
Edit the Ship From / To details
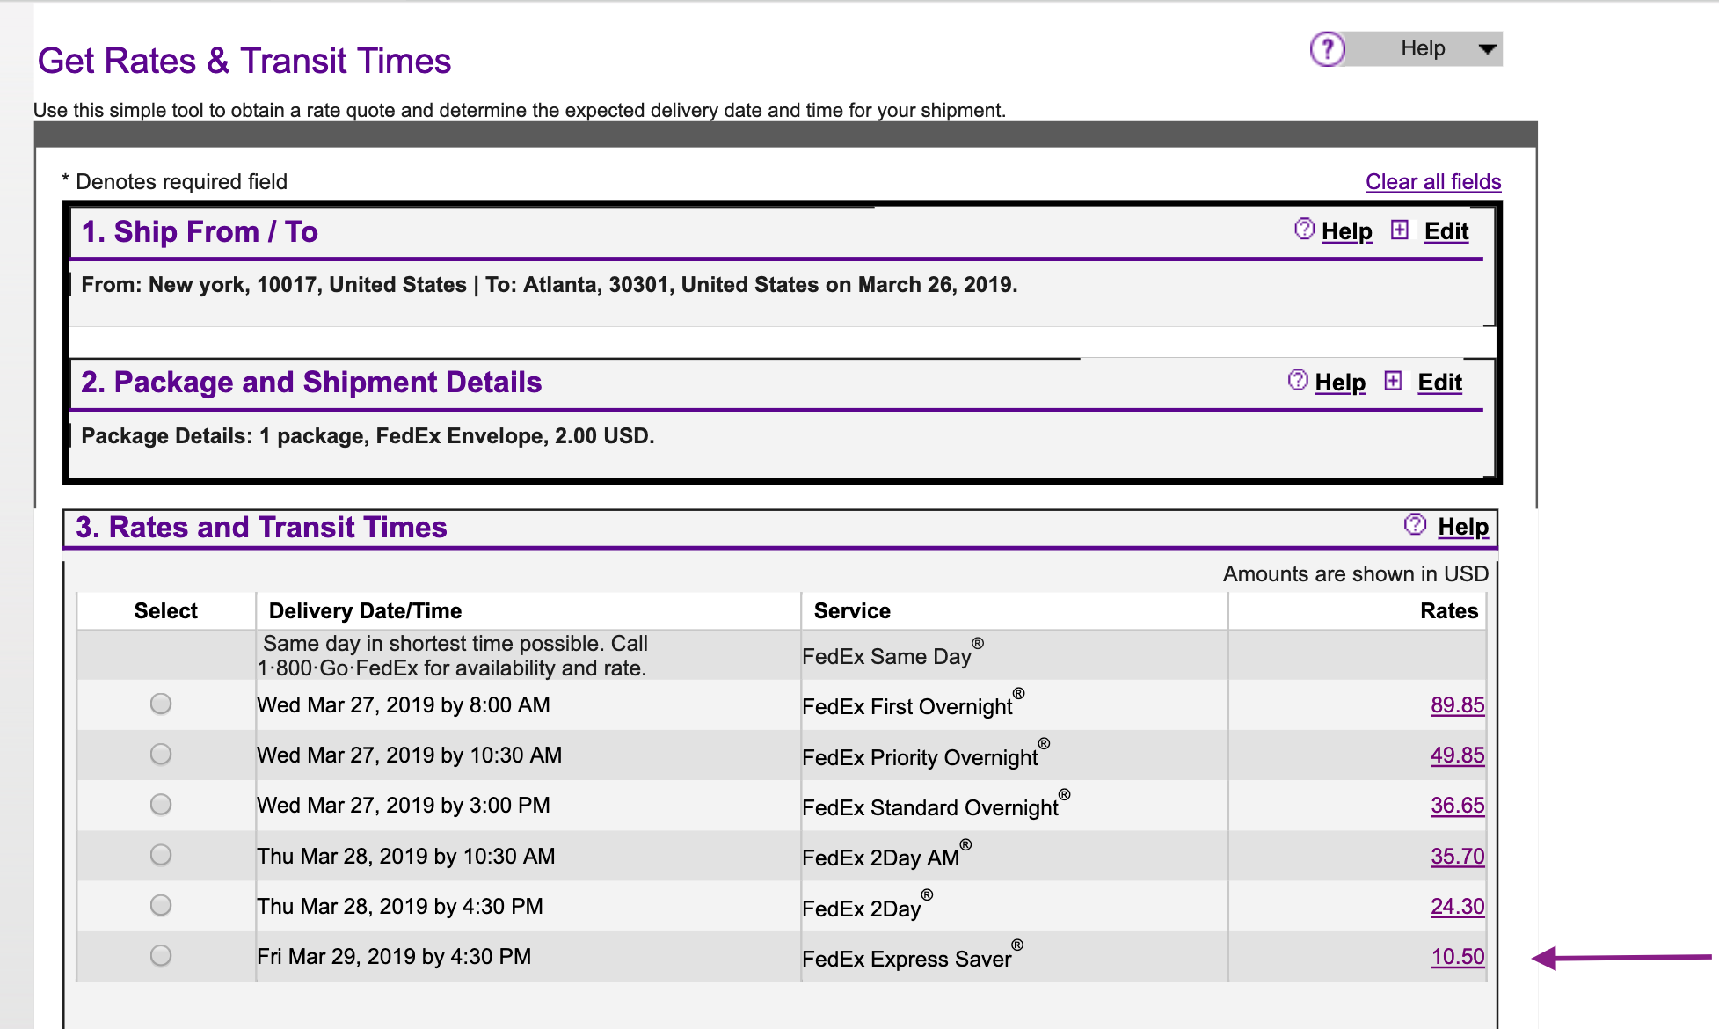click(x=1446, y=231)
